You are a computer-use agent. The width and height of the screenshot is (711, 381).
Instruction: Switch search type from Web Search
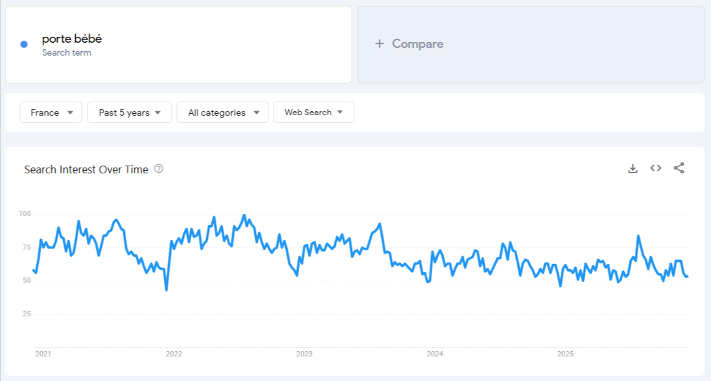pos(314,112)
